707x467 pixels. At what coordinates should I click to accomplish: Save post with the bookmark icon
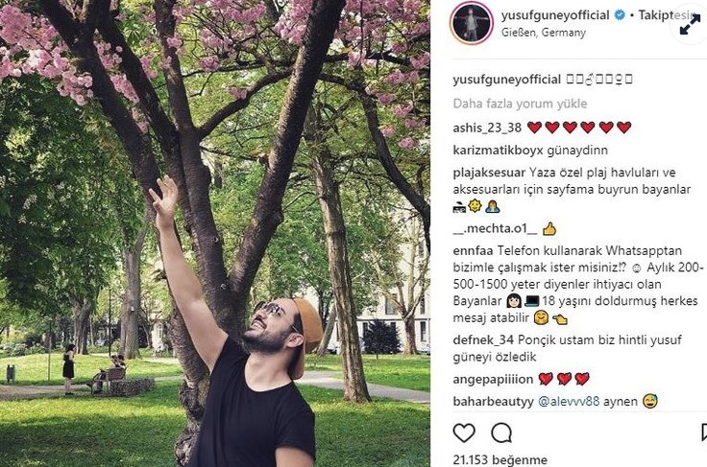click(704, 432)
